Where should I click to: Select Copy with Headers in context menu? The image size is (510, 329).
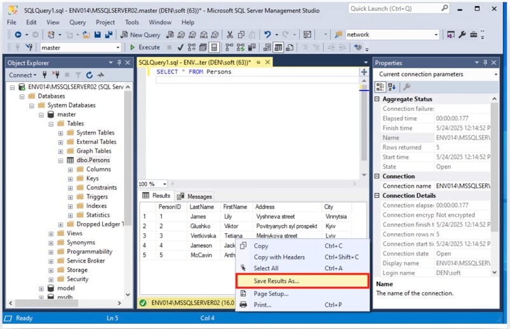[x=279, y=257]
